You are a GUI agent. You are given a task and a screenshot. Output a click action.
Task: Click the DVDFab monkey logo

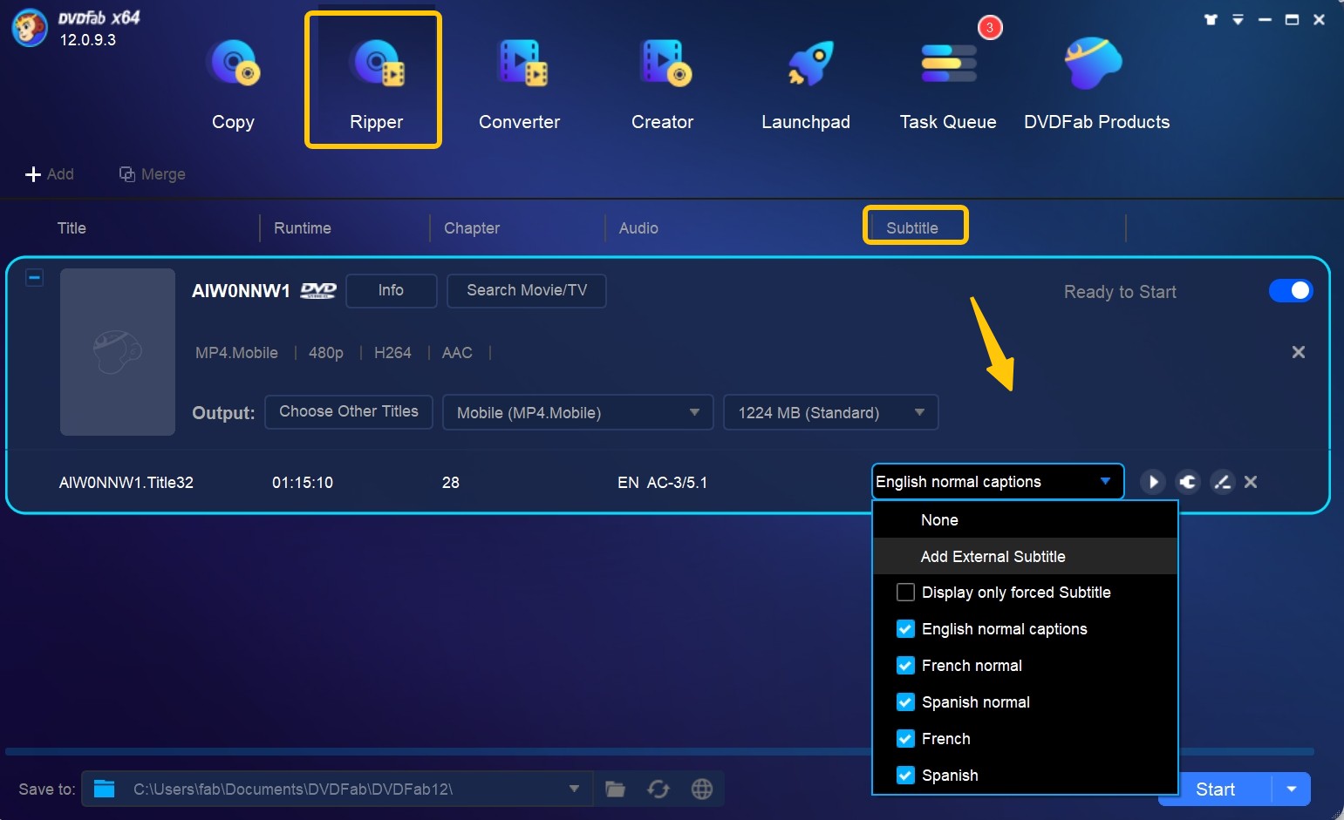click(x=29, y=28)
